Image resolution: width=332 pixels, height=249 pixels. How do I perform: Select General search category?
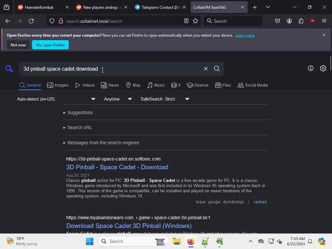tap(30, 85)
